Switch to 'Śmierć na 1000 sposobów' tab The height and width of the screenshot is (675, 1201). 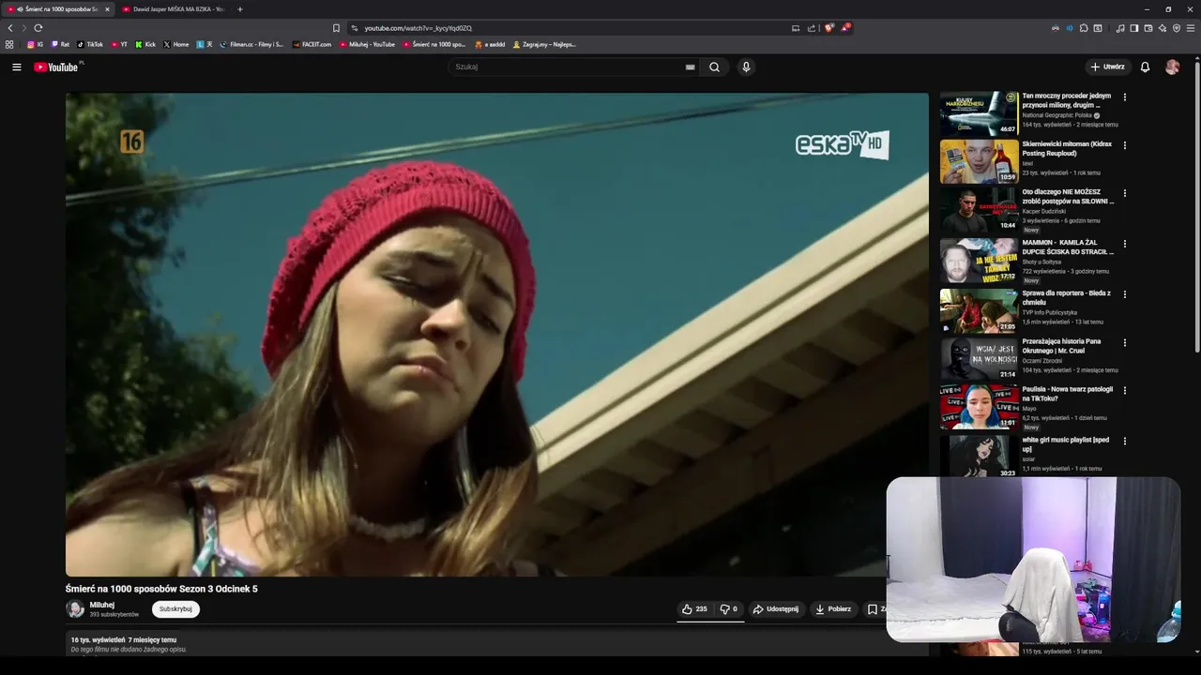coord(58,9)
